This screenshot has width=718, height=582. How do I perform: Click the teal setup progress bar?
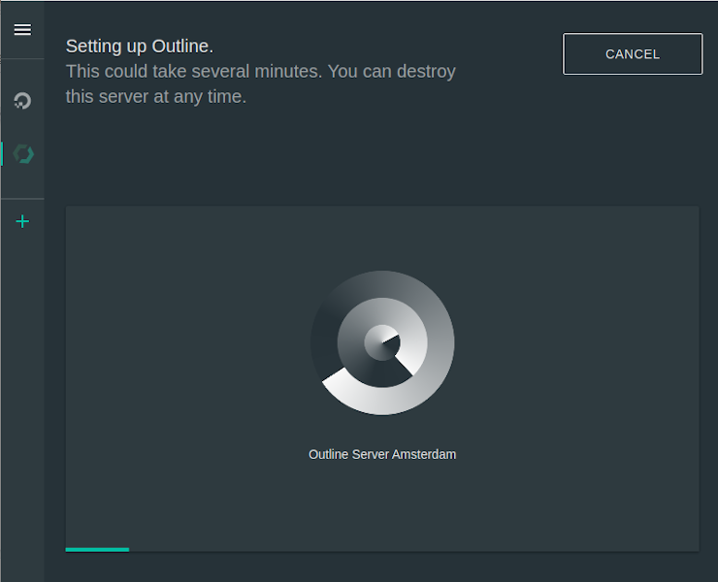pos(98,549)
